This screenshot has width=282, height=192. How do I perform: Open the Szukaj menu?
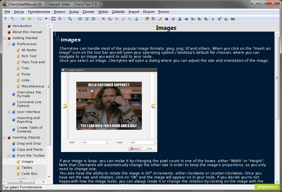click(74, 12)
